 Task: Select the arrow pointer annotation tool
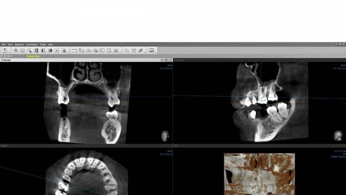[x=127, y=50]
